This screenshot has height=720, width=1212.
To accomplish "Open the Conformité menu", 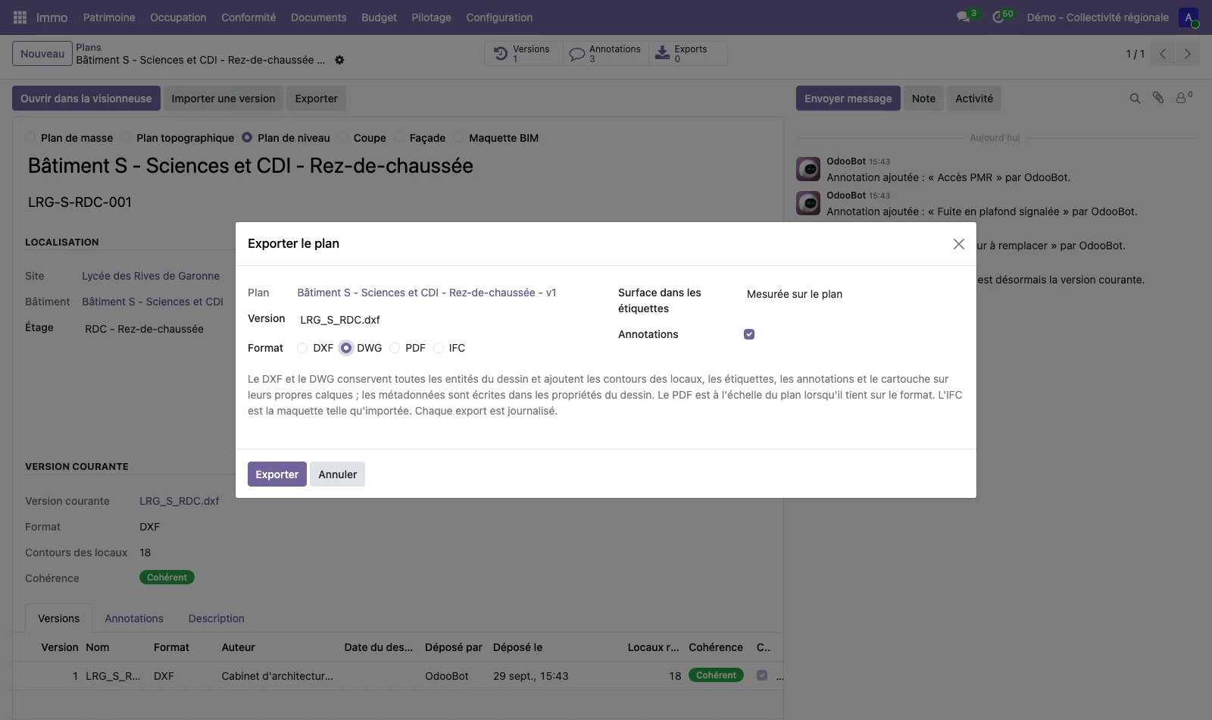I will pyautogui.click(x=248, y=17).
